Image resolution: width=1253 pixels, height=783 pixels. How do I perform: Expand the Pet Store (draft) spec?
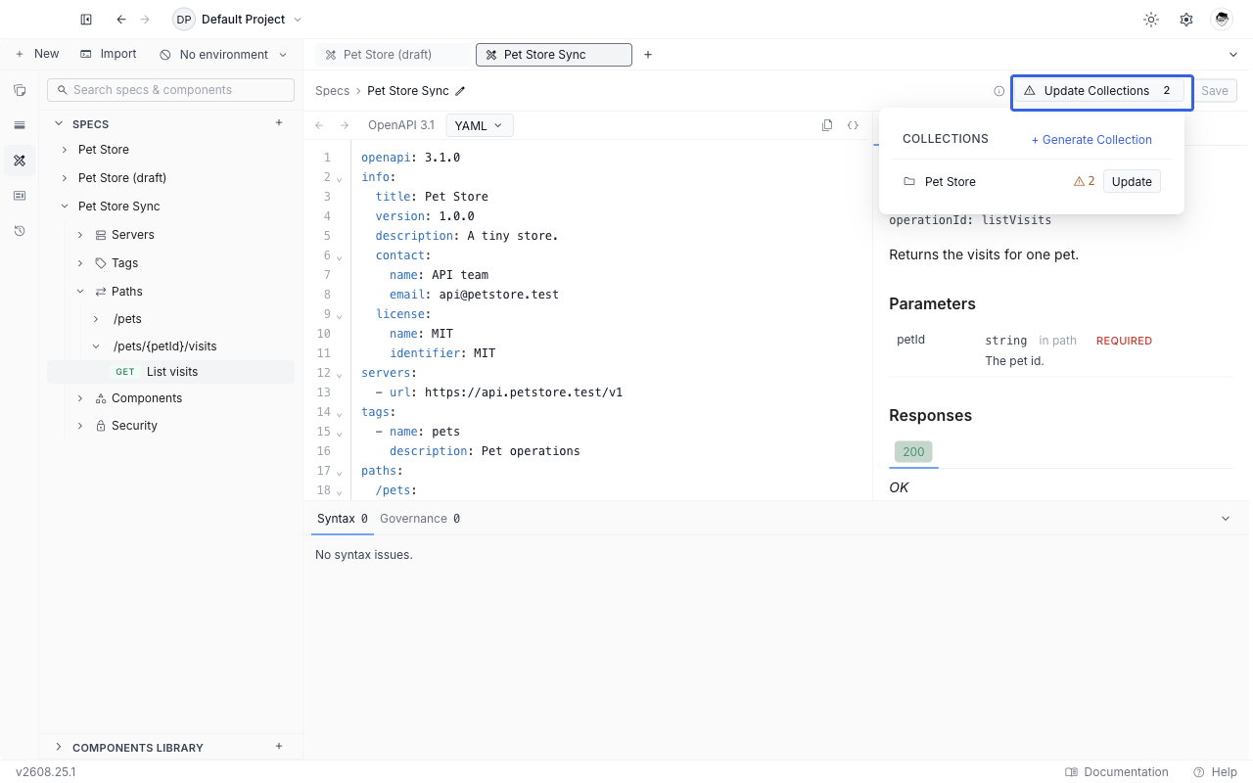65,178
